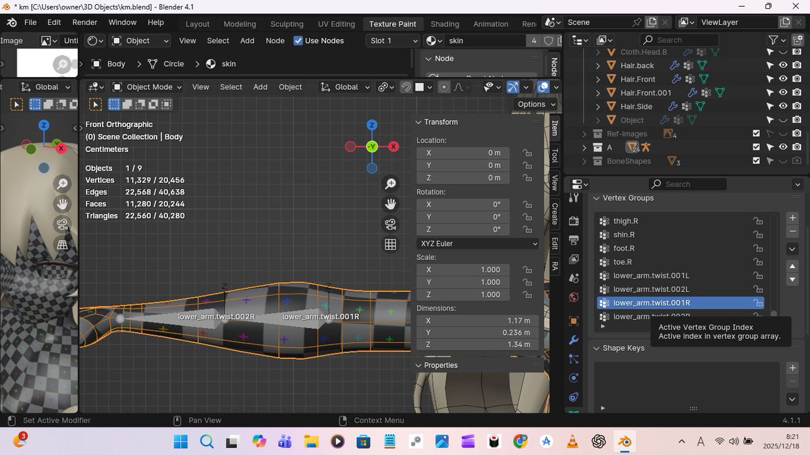Hide Hair.Front.001 with its eye icon

(x=783, y=92)
